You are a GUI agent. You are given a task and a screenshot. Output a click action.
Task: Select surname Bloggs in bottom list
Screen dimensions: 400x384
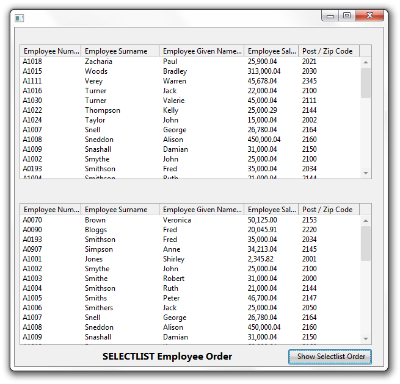click(96, 230)
